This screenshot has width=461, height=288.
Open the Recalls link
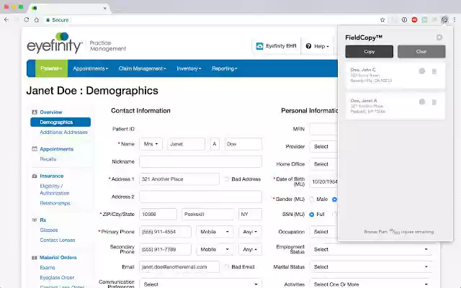click(48, 159)
